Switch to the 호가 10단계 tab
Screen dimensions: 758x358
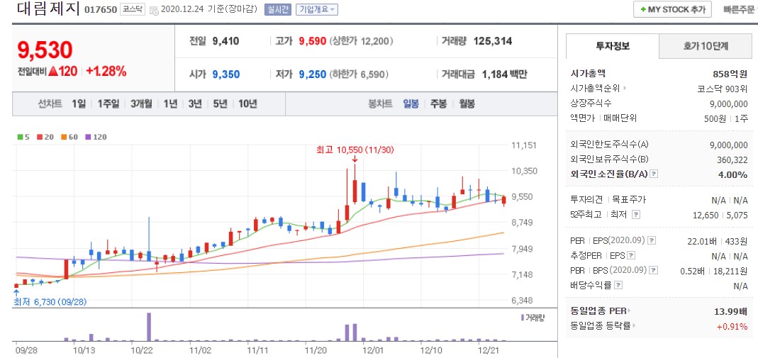coord(706,46)
